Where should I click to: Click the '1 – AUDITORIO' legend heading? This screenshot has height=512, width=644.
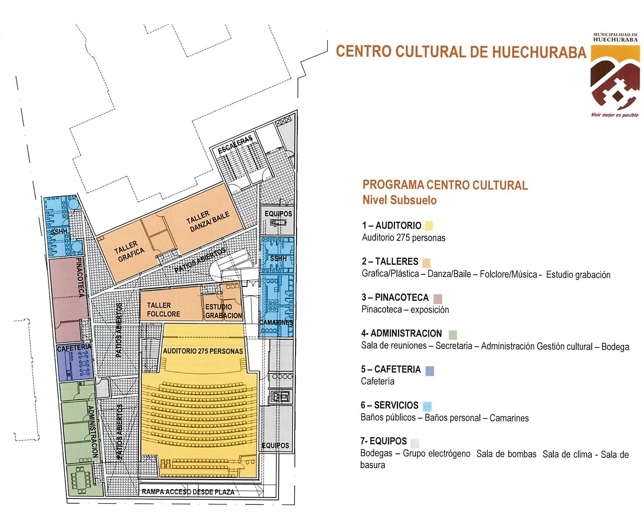point(392,226)
